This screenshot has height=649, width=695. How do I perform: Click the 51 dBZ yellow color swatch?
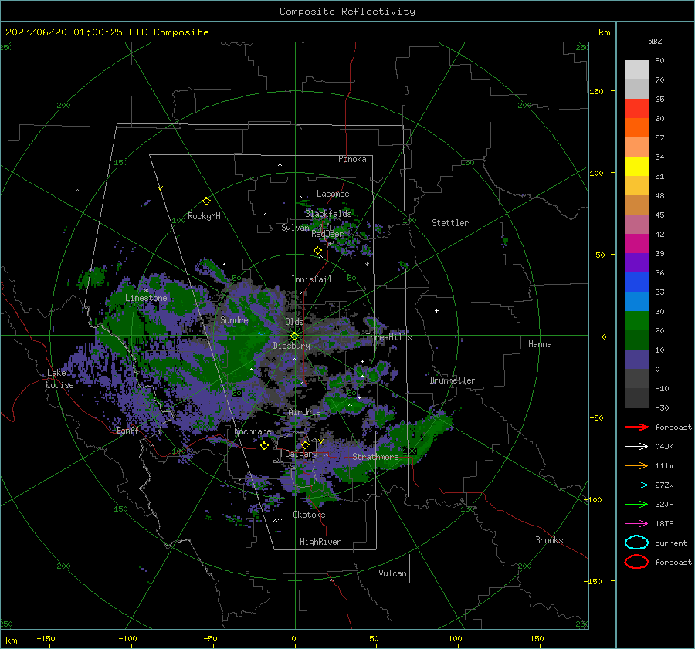coord(636,166)
